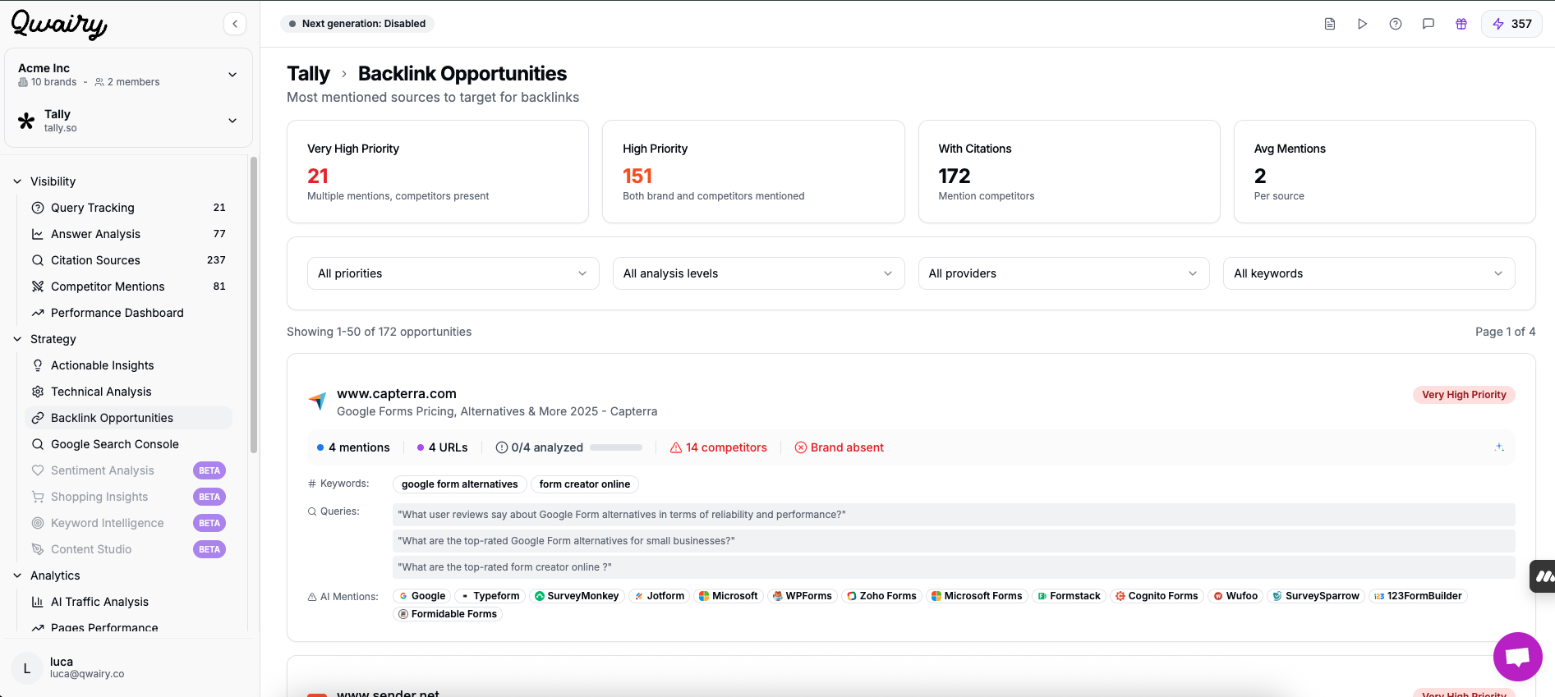Open the All keywords dropdown
The image size is (1555, 697).
1369,273
